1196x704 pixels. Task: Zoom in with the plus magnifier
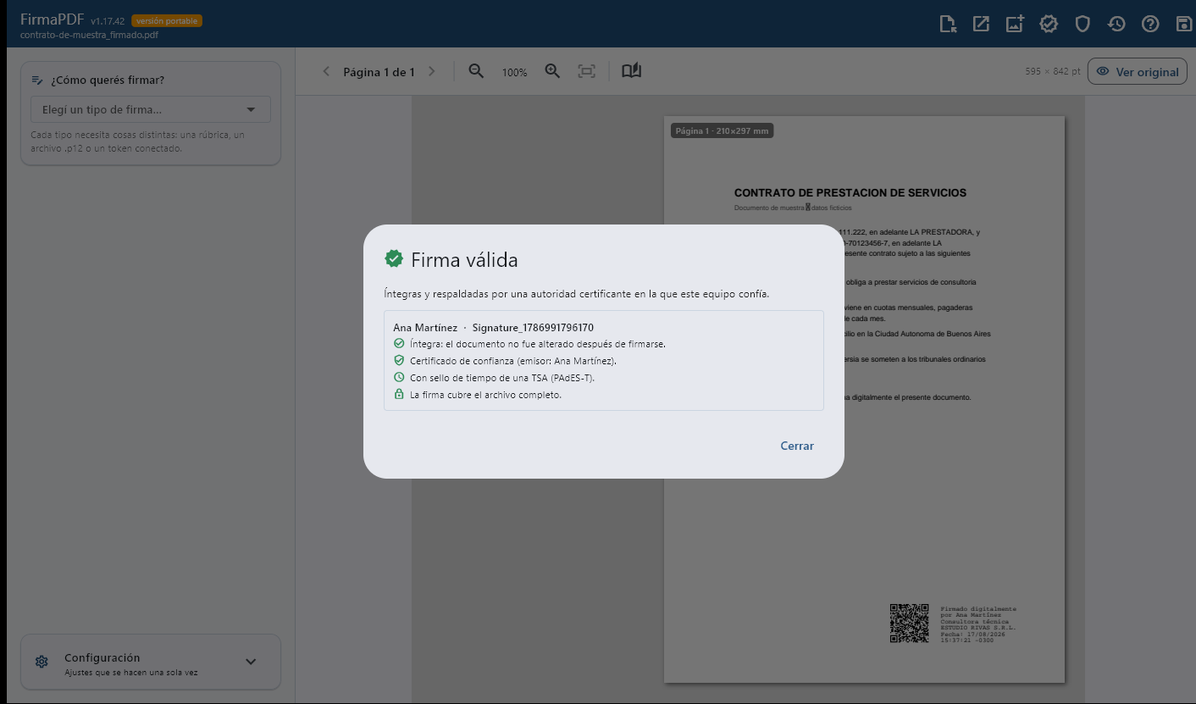[552, 72]
